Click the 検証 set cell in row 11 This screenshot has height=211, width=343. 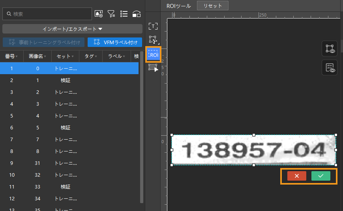coord(66,187)
